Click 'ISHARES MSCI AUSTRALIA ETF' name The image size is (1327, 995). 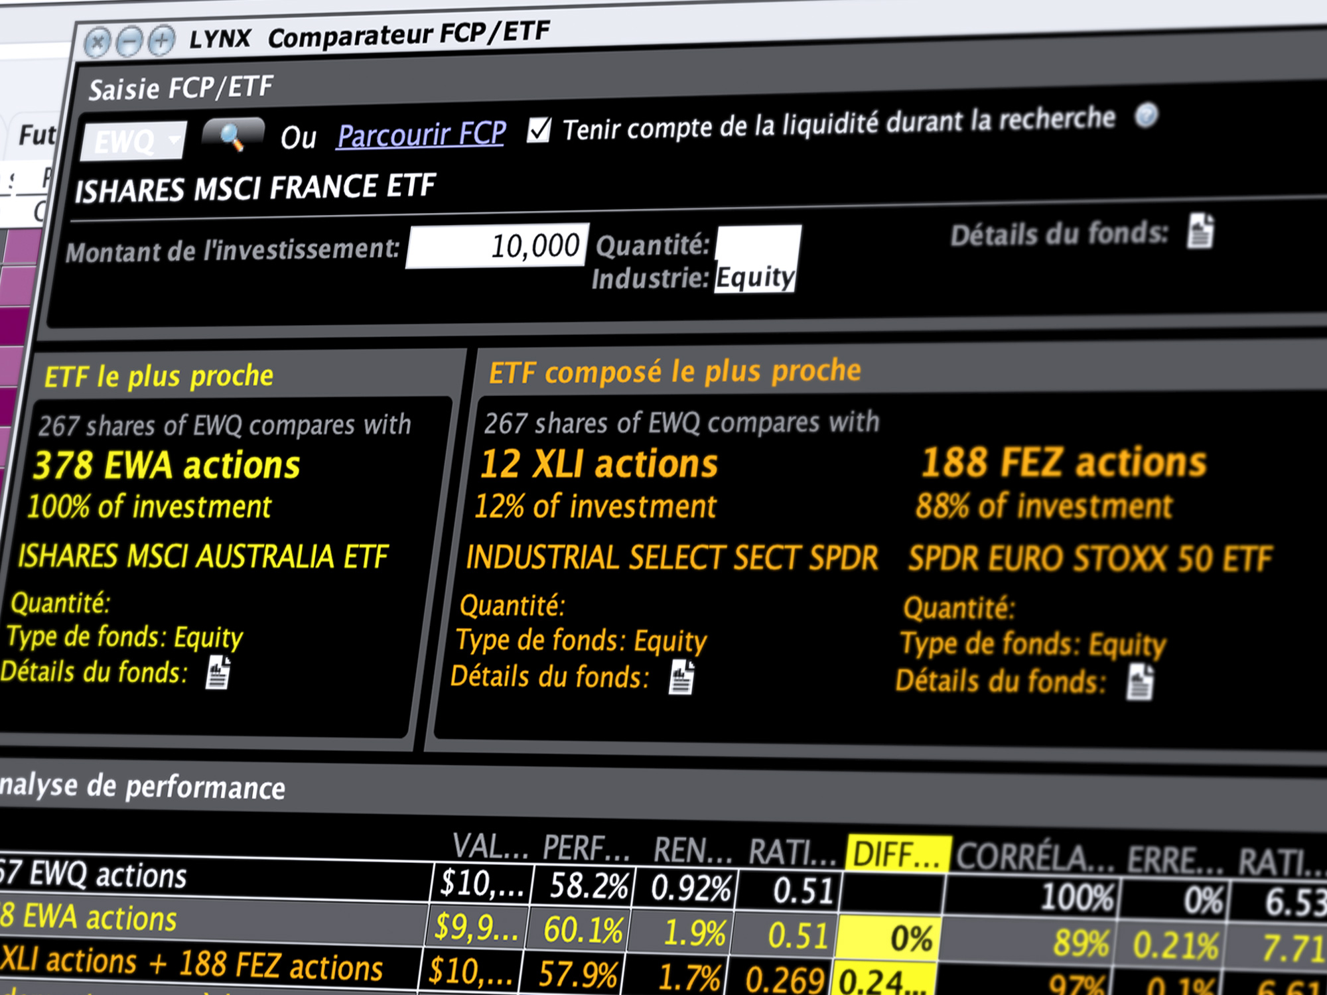[x=203, y=556]
